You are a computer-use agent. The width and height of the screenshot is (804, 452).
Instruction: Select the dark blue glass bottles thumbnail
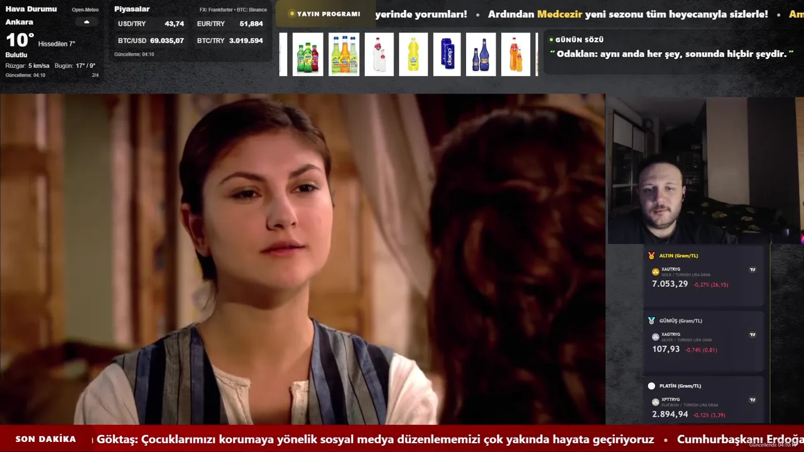pyautogui.click(x=481, y=55)
